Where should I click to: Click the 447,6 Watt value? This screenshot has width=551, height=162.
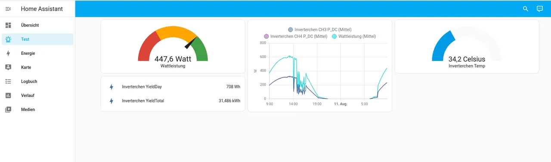pyautogui.click(x=173, y=59)
